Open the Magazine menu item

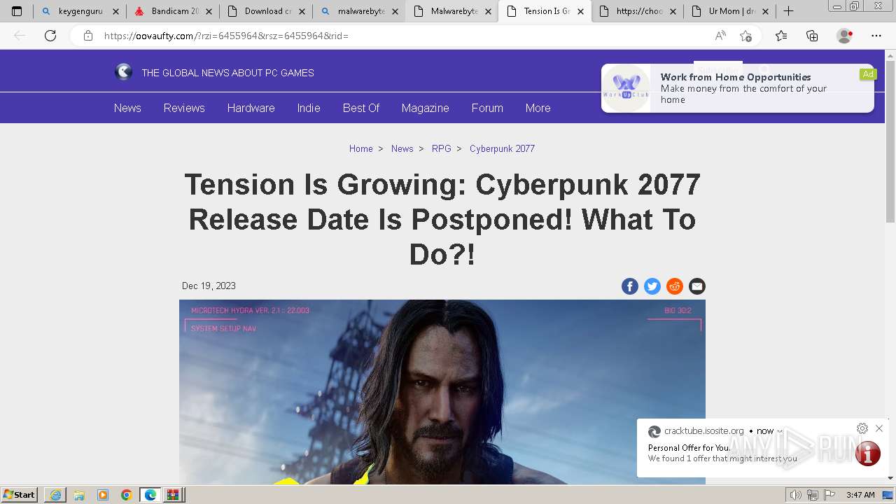click(x=425, y=108)
